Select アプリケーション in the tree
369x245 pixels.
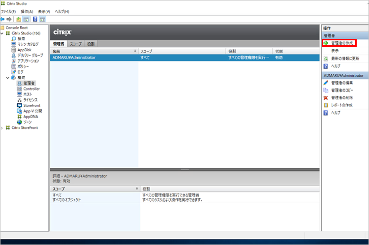click(28, 61)
